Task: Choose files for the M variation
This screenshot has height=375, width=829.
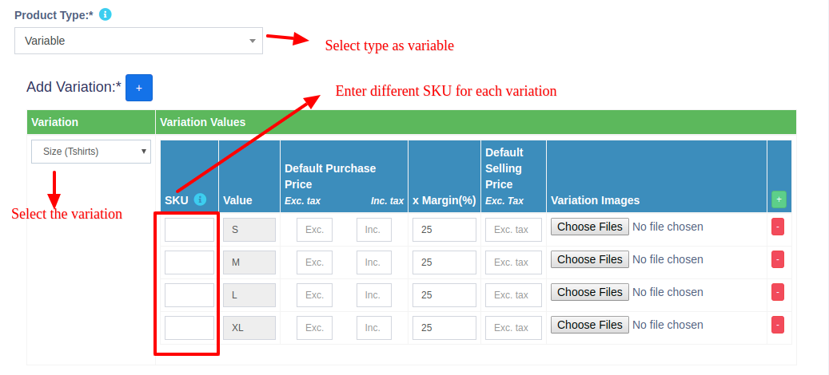Action: point(589,259)
